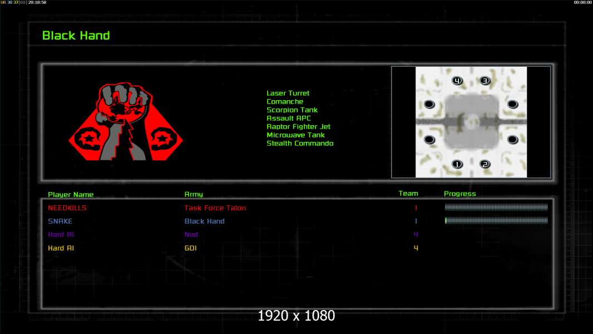Click the Team column header
This screenshot has height=334, width=593.
(x=408, y=193)
